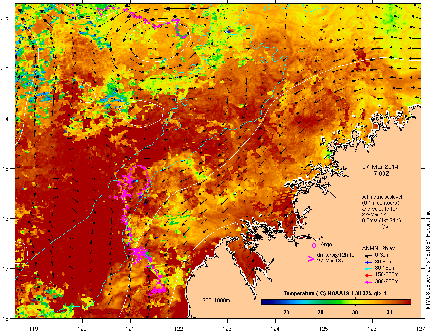The image size is (431, 333).
Task: Click the -17 latitude axis label
Action: [x=5, y=268]
